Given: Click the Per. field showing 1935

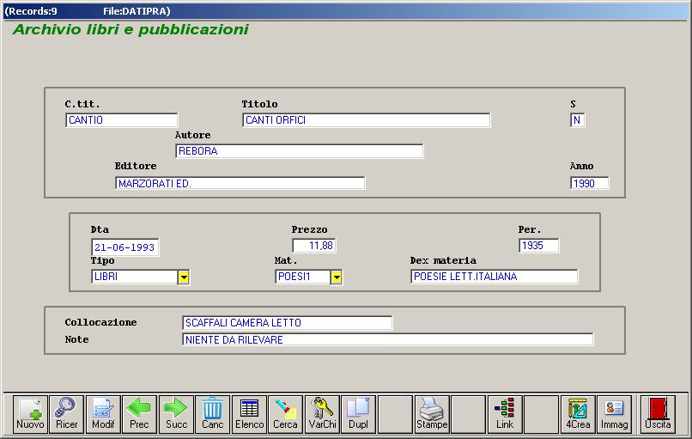Looking at the screenshot, I should point(539,246).
